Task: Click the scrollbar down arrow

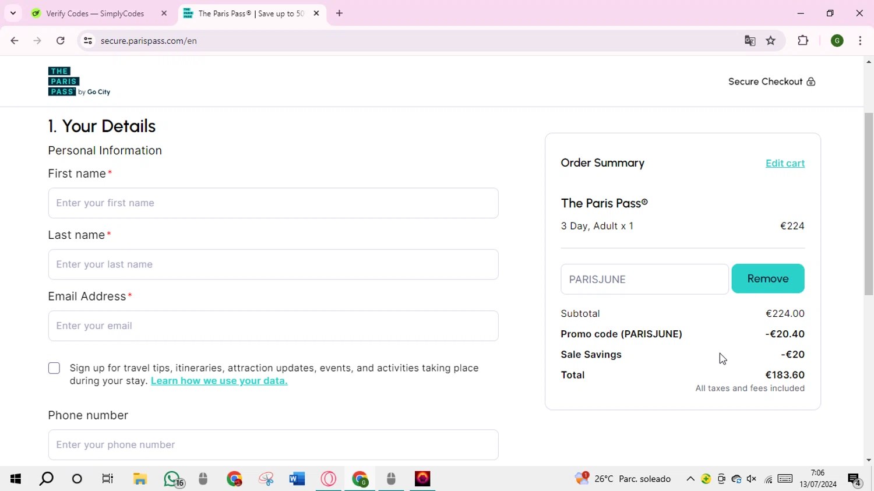Action: (869, 460)
